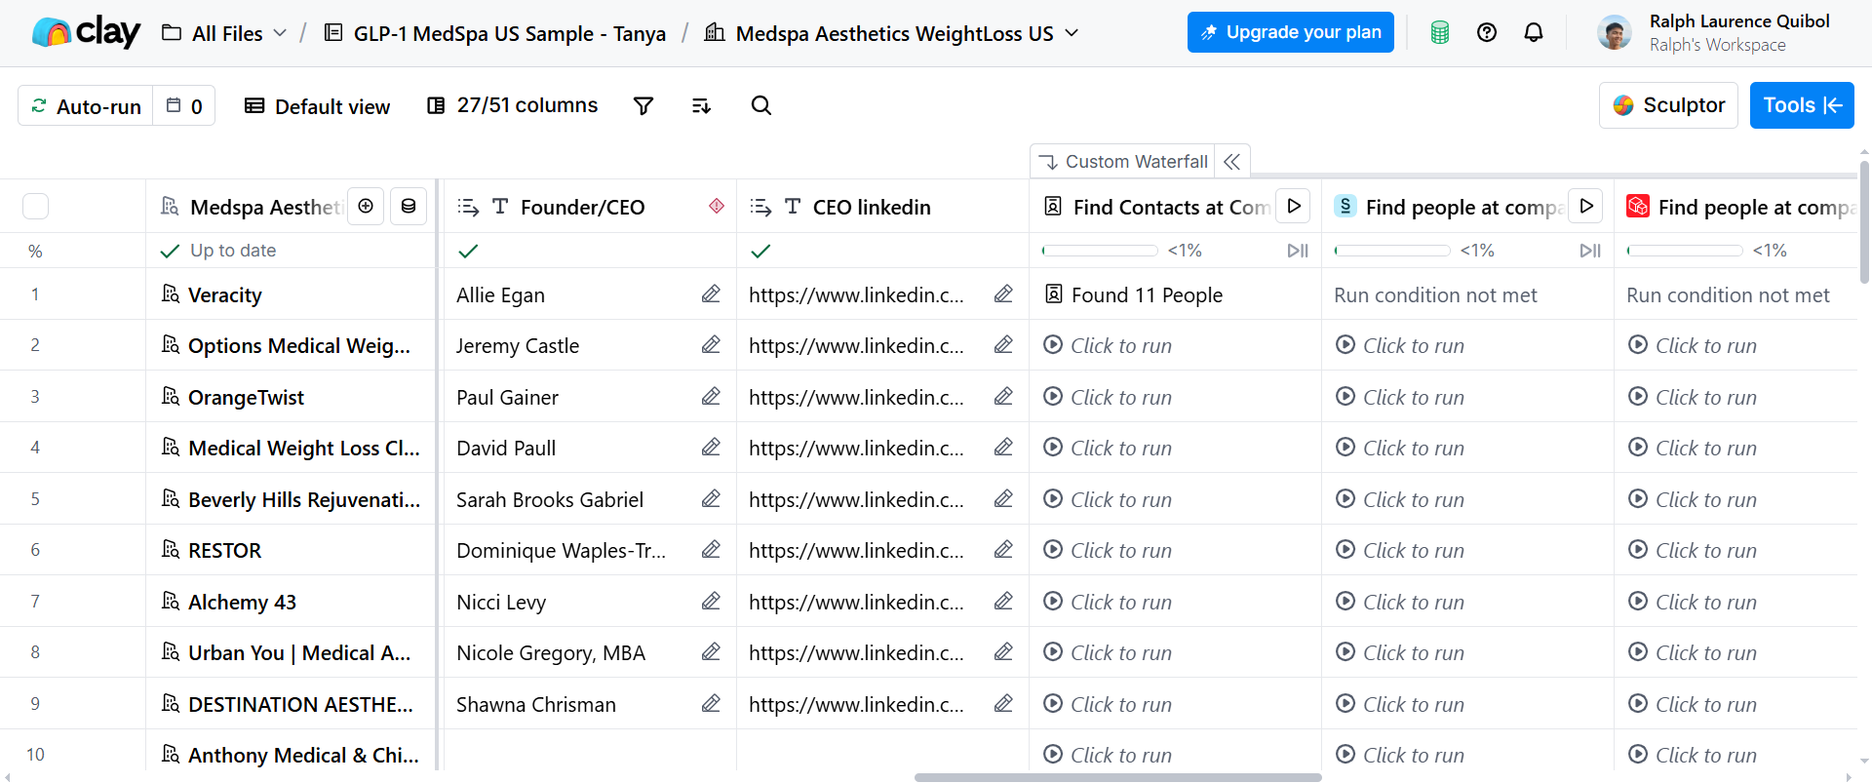Collapse the Custom Waterfall column group
Screen dimensions: 1872x783
[1232, 162]
